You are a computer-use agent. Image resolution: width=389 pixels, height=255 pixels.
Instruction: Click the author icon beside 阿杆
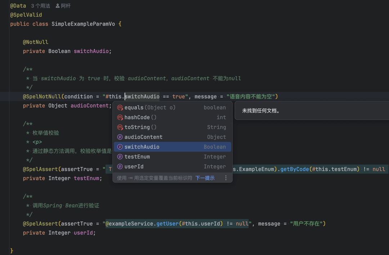coord(58,5)
